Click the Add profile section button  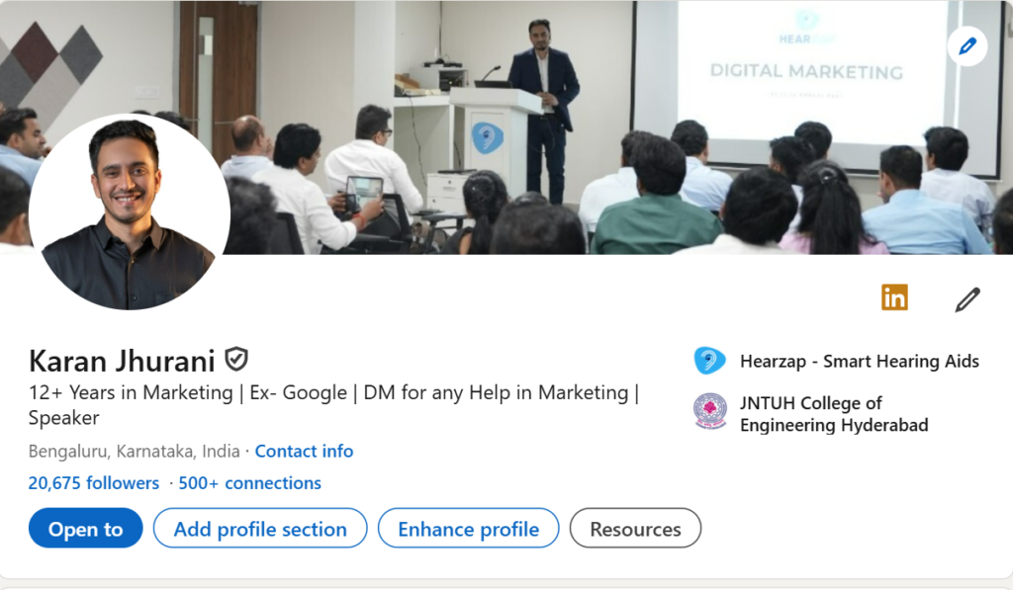coord(260,529)
